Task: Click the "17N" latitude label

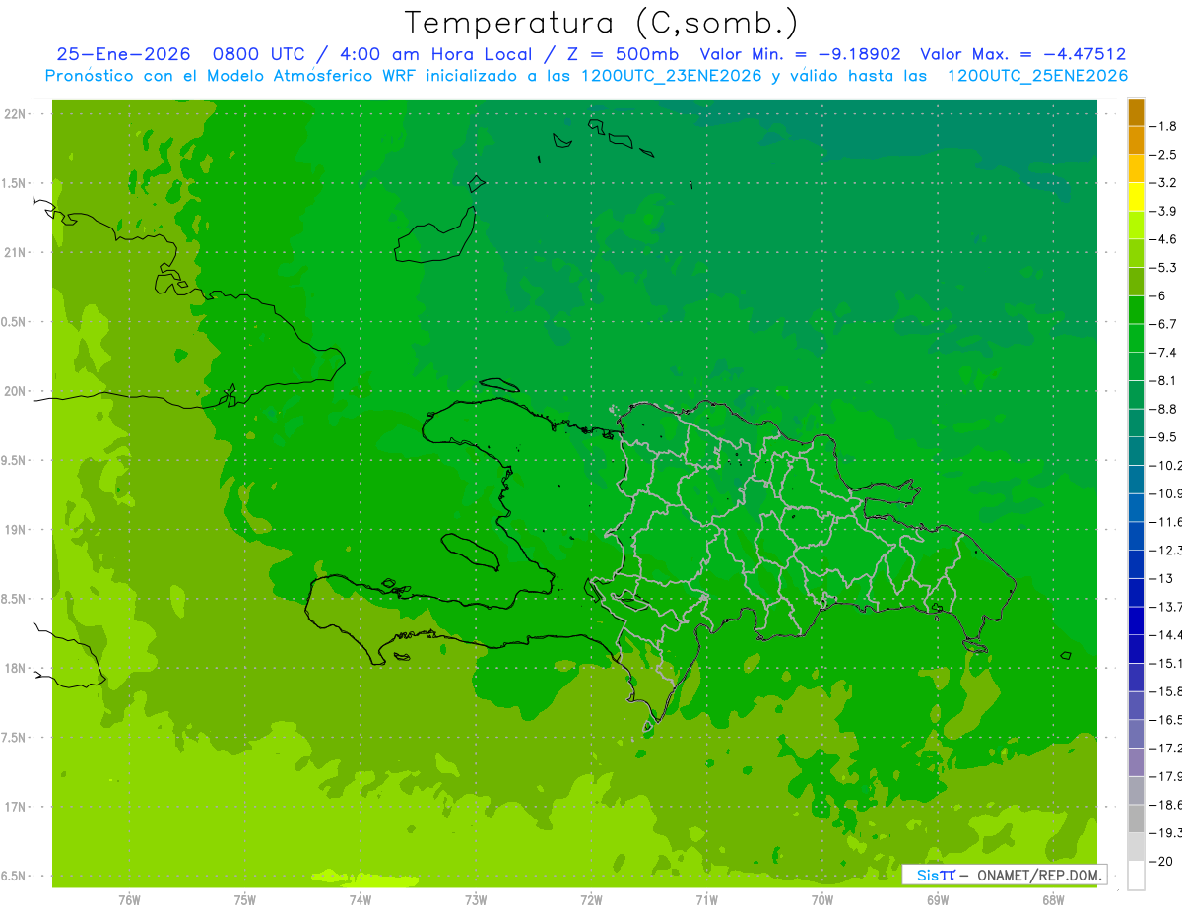Action: tap(15, 808)
